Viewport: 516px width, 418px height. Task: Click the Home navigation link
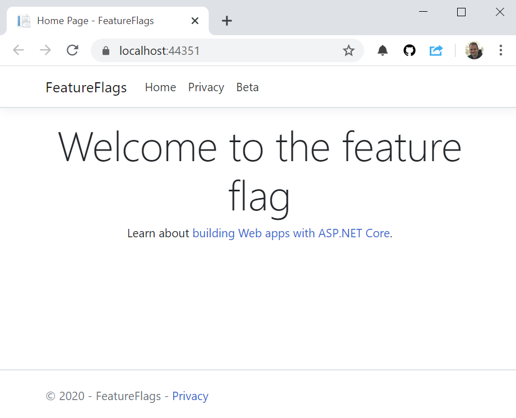(160, 87)
